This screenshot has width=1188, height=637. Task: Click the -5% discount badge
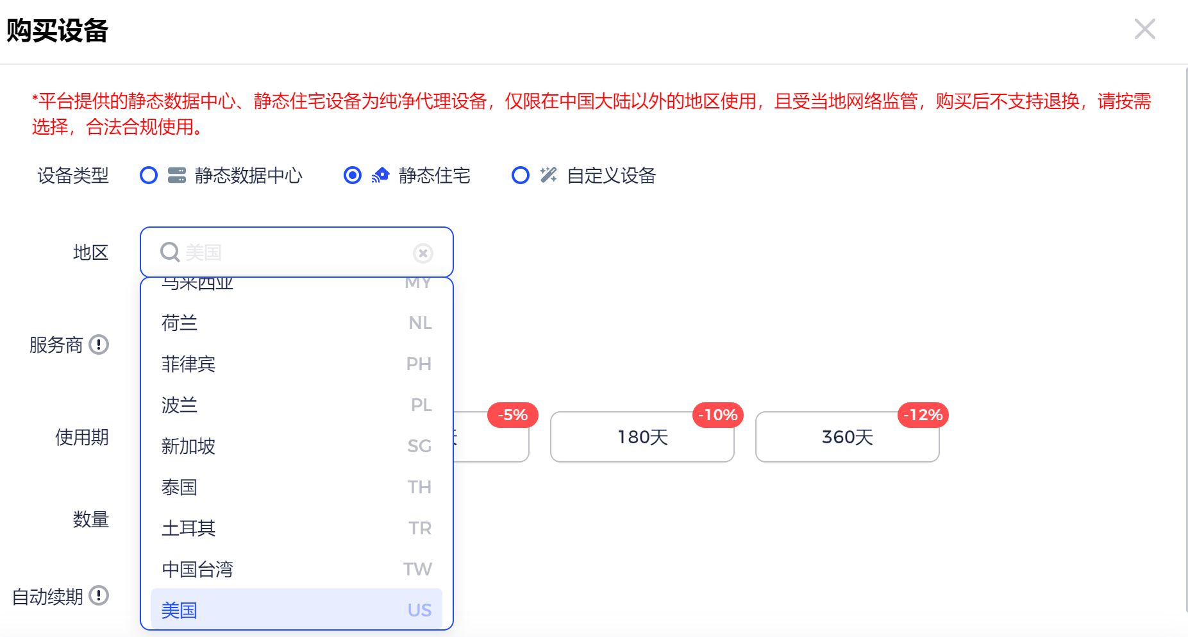pyautogui.click(x=513, y=415)
